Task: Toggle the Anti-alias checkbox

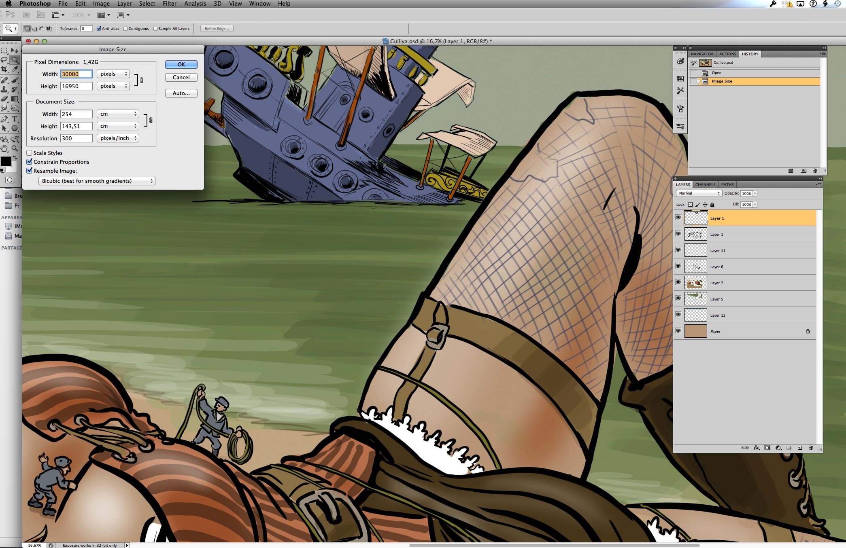Action: pos(99,29)
